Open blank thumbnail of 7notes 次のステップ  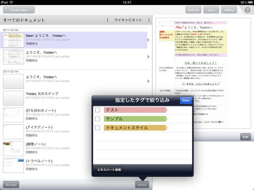[x=13, y=98]
